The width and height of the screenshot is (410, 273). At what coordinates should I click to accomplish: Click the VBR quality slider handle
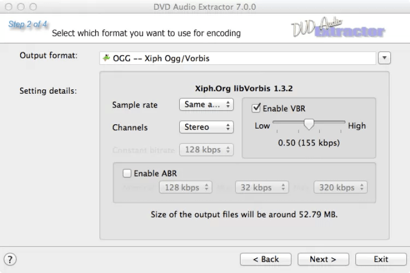[x=309, y=125]
